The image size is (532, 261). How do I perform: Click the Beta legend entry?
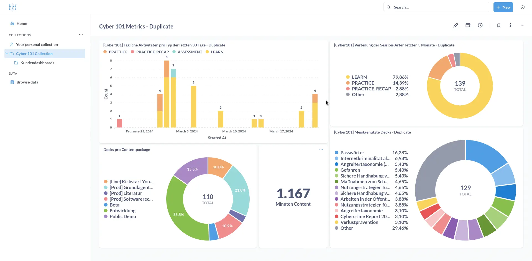coord(112,205)
